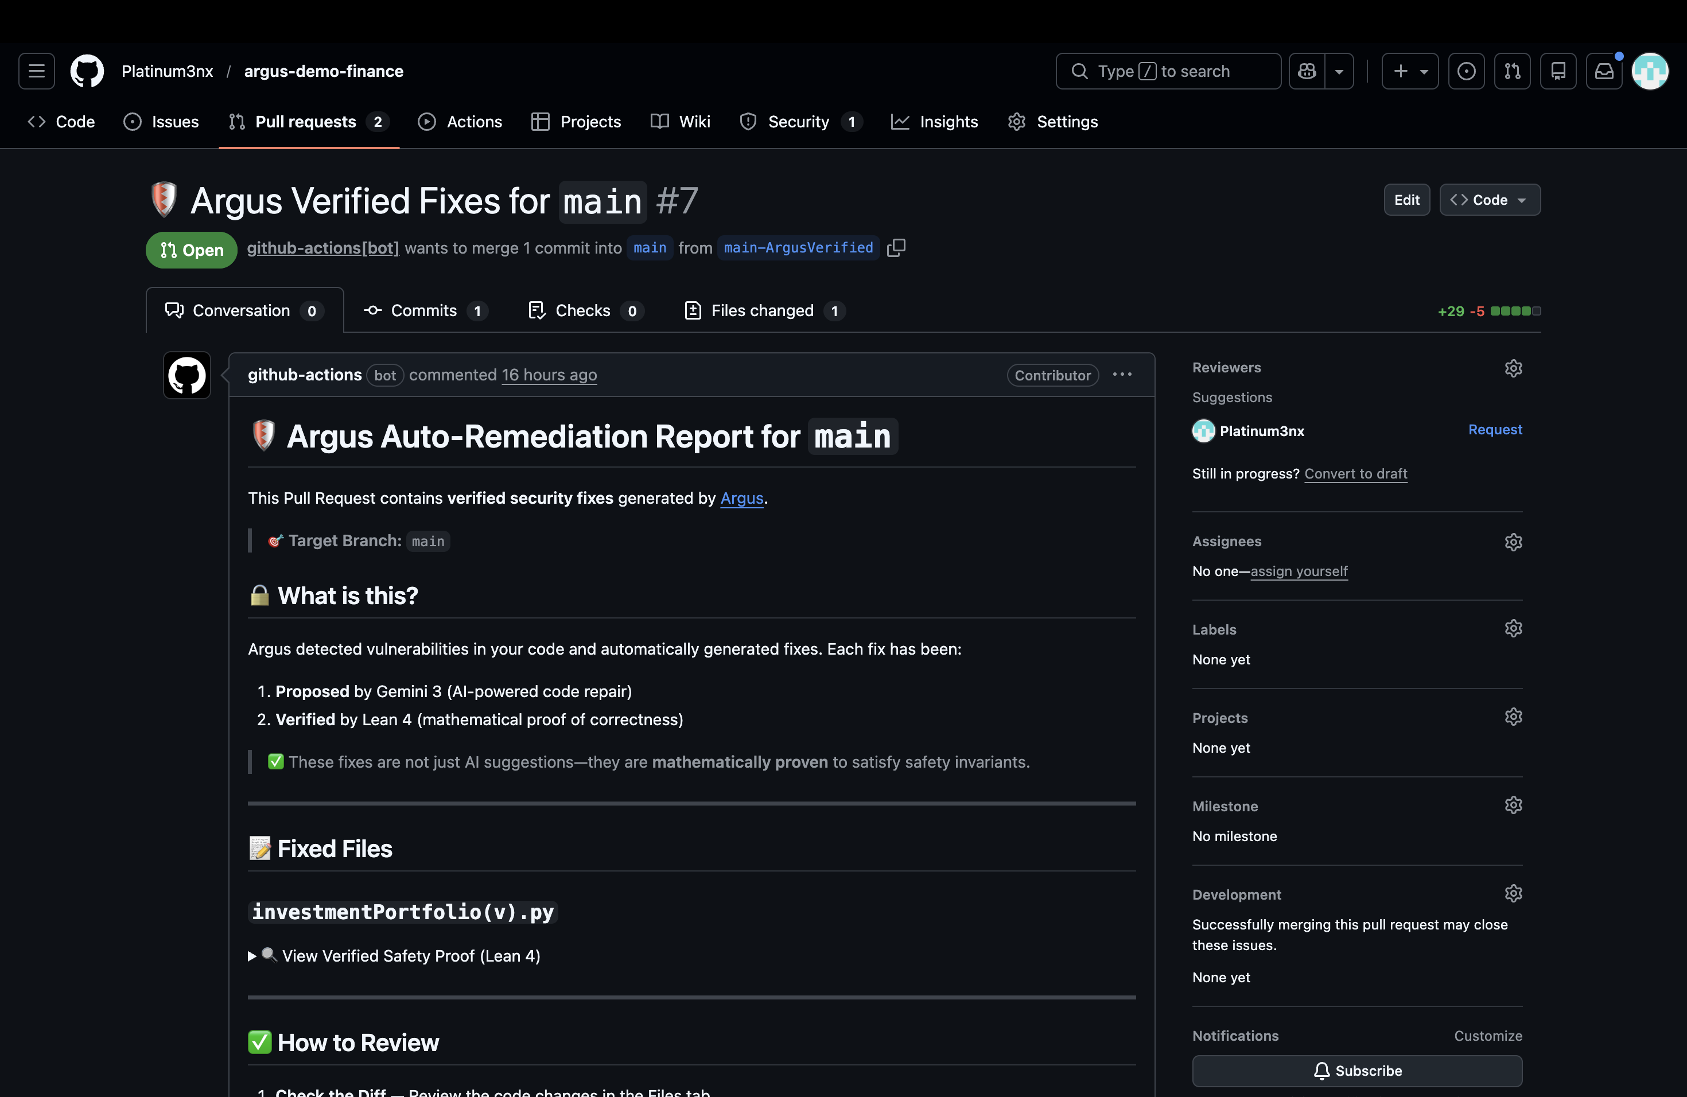Open the Code dropdown button
The height and width of the screenshot is (1097, 1687).
click(1489, 200)
